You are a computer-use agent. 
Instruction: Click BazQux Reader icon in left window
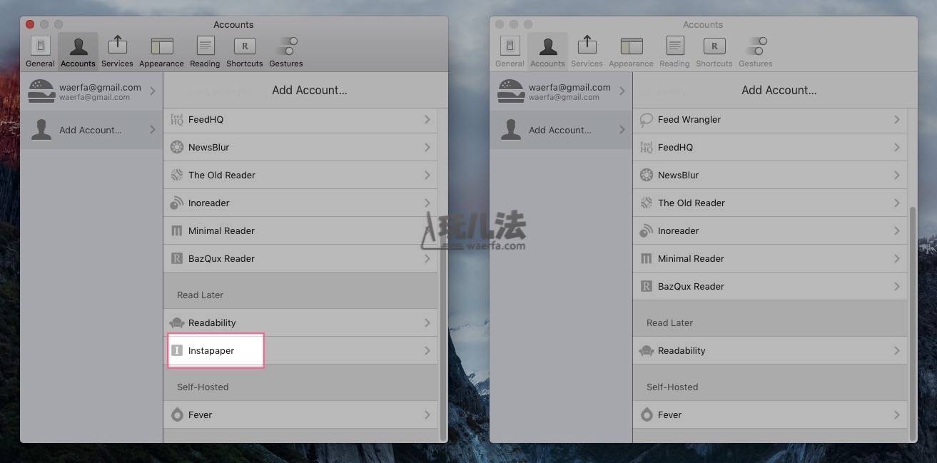coord(177,259)
